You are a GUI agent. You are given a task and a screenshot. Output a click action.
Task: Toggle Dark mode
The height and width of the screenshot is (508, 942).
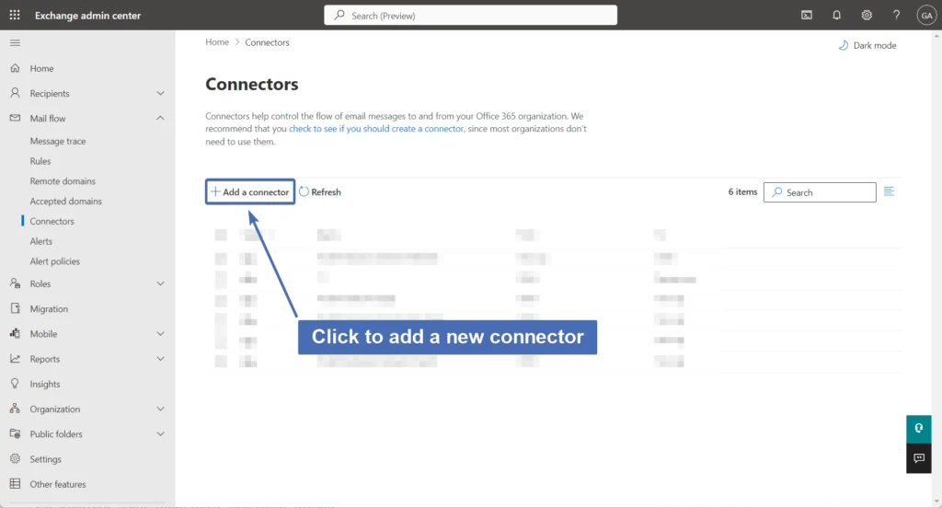pyautogui.click(x=867, y=45)
